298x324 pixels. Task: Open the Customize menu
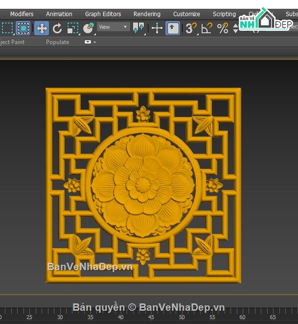186,14
